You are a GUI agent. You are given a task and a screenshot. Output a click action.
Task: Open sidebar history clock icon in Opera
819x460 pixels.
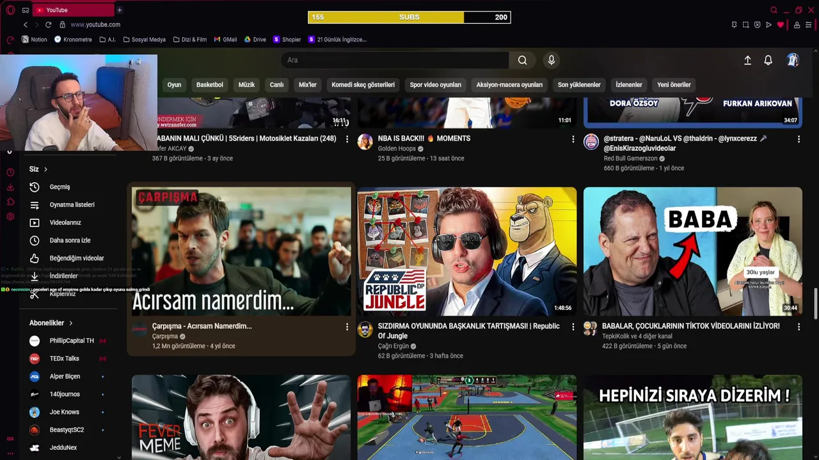(x=10, y=172)
